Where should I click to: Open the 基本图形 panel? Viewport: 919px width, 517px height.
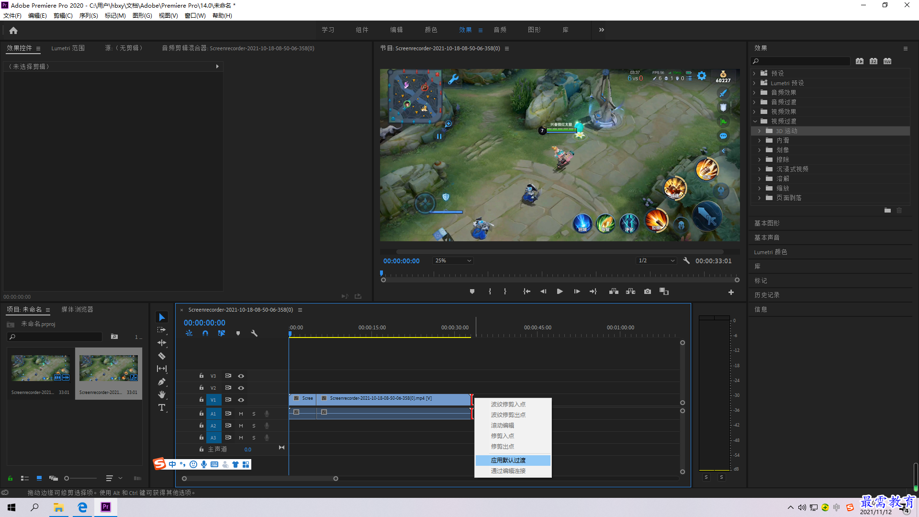(x=767, y=224)
